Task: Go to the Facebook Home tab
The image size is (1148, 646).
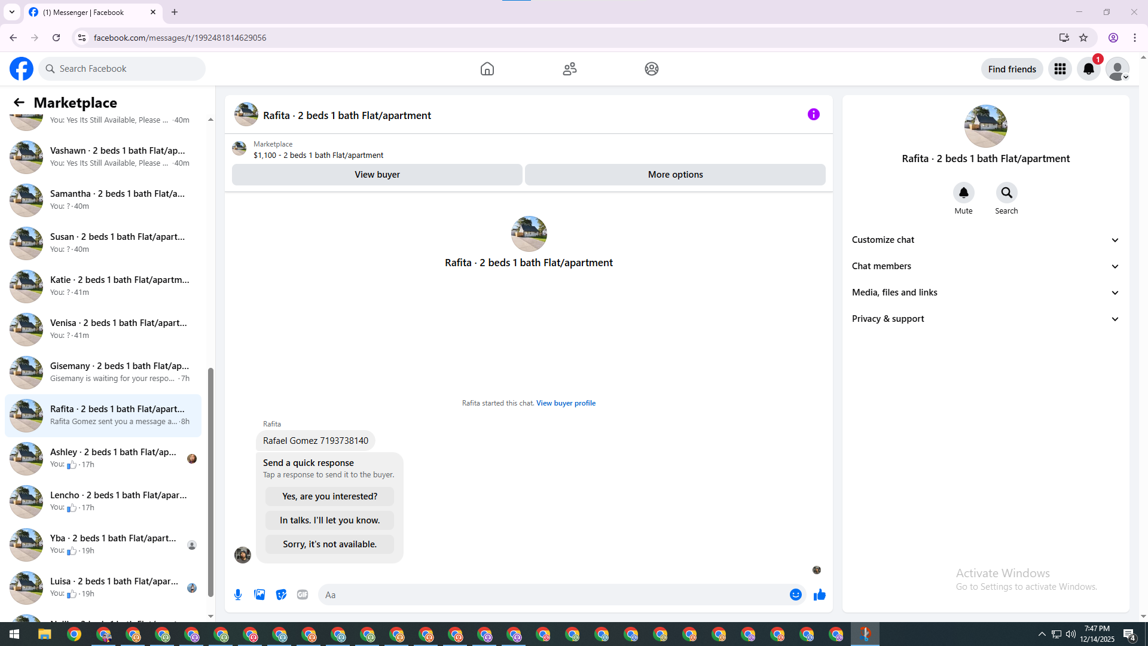Action: 487,69
